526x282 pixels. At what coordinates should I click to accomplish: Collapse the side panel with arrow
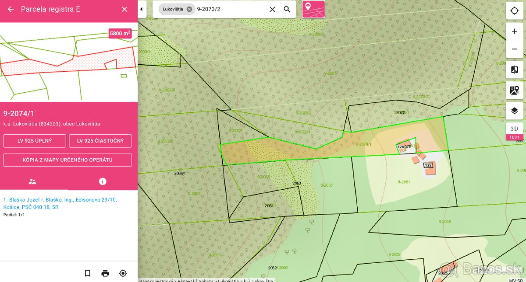tap(142, 9)
